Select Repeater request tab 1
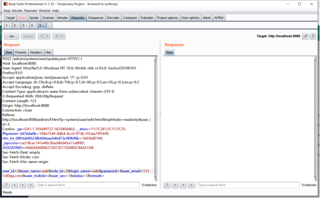This screenshot has height=198, width=320. (6, 25)
